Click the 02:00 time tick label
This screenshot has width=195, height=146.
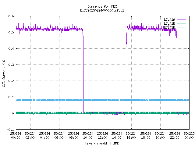click(x=30, y=137)
